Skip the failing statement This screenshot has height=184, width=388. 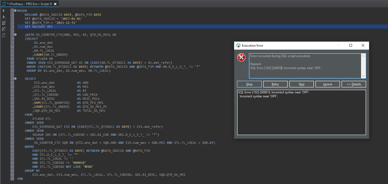tap(301, 84)
